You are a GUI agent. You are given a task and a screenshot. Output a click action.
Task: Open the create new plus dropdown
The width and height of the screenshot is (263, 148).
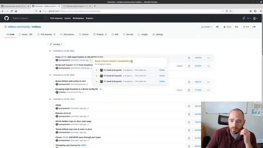coord(249,18)
